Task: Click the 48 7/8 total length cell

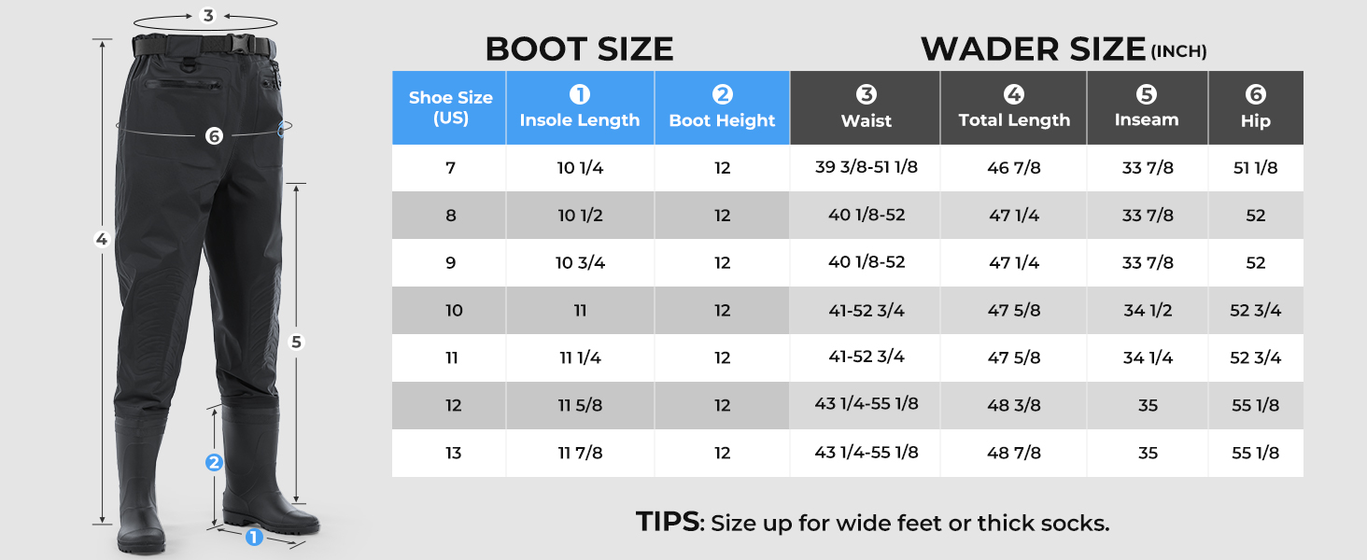Action: tap(1014, 454)
